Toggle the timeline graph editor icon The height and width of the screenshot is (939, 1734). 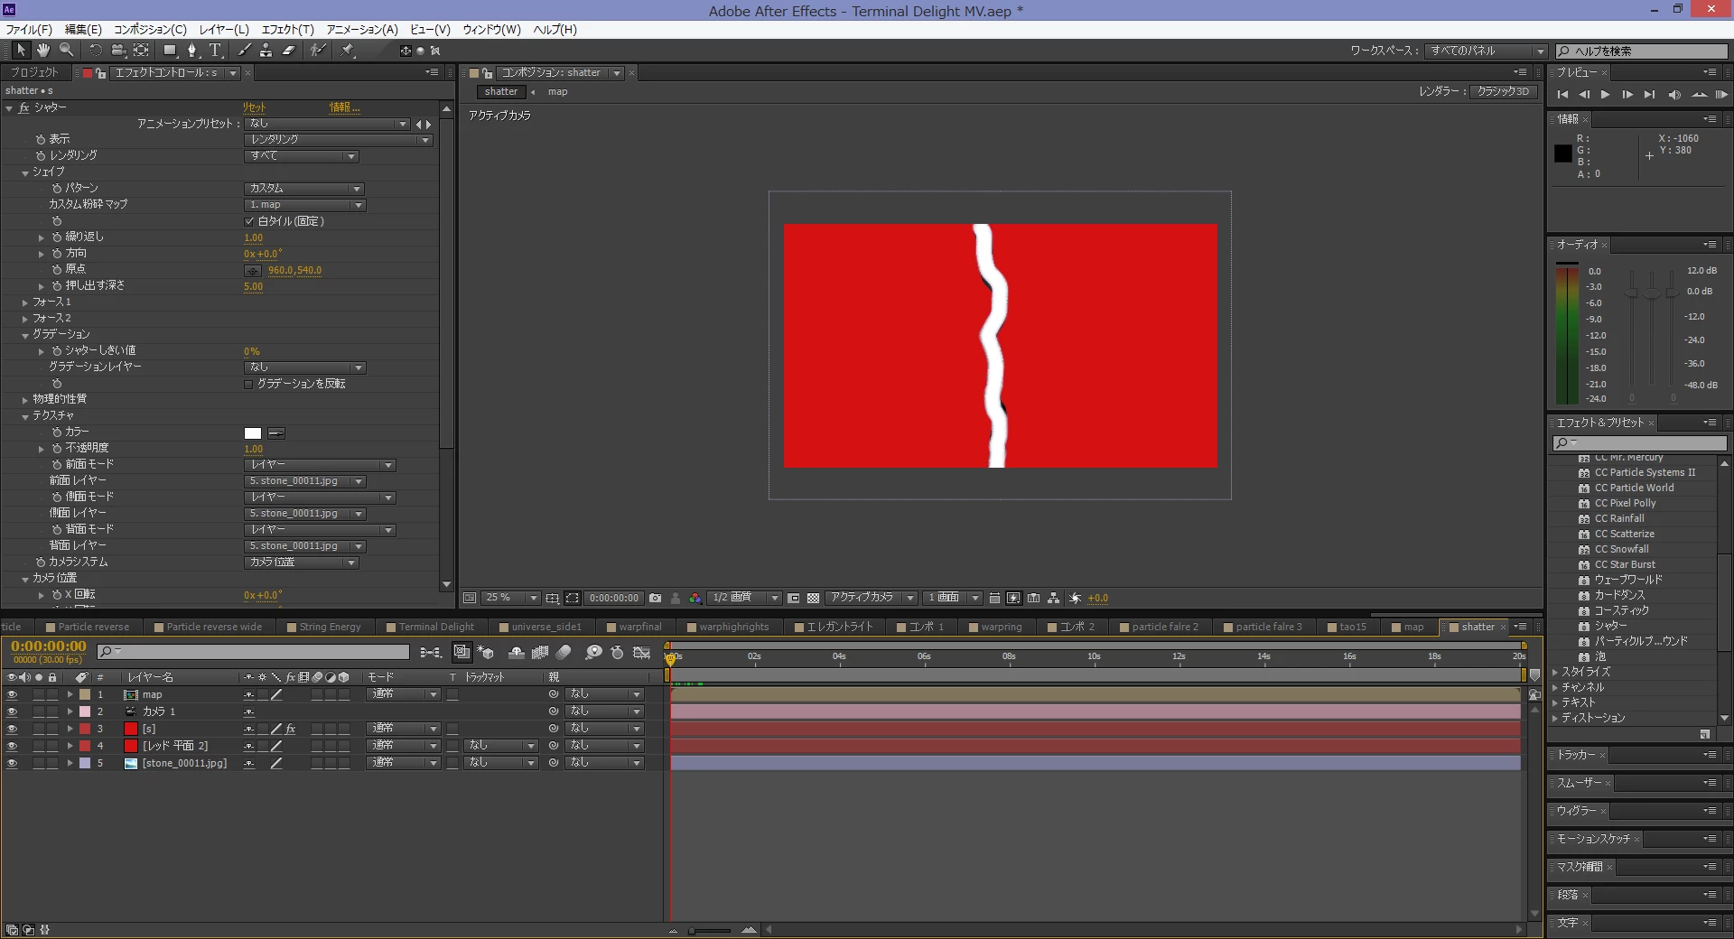(642, 652)
